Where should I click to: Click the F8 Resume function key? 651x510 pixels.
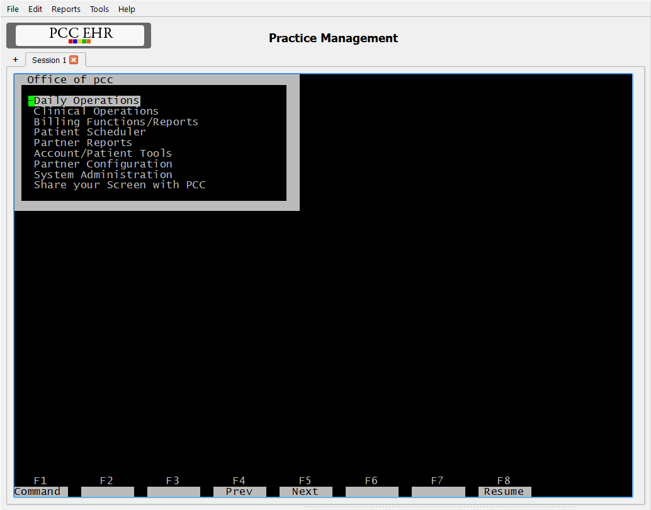click(504, 492)
